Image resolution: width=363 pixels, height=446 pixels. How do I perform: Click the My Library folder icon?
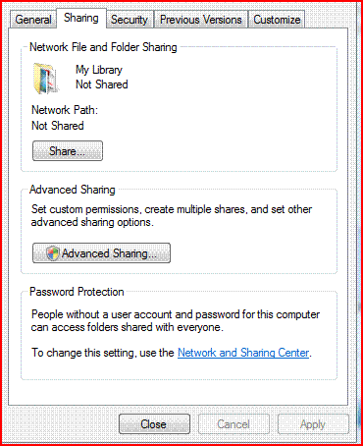46,79
